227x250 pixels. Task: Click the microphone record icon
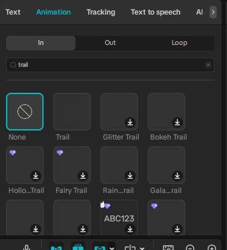[27, 248]
